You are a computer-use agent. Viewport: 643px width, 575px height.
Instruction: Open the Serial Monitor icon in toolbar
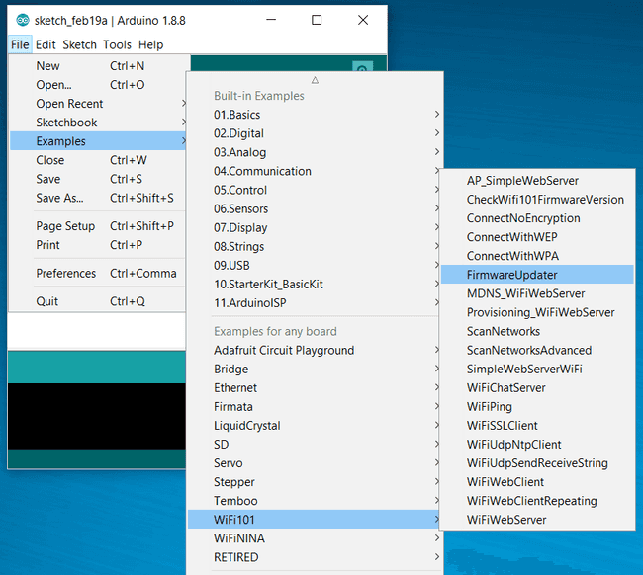pos(363,69)
